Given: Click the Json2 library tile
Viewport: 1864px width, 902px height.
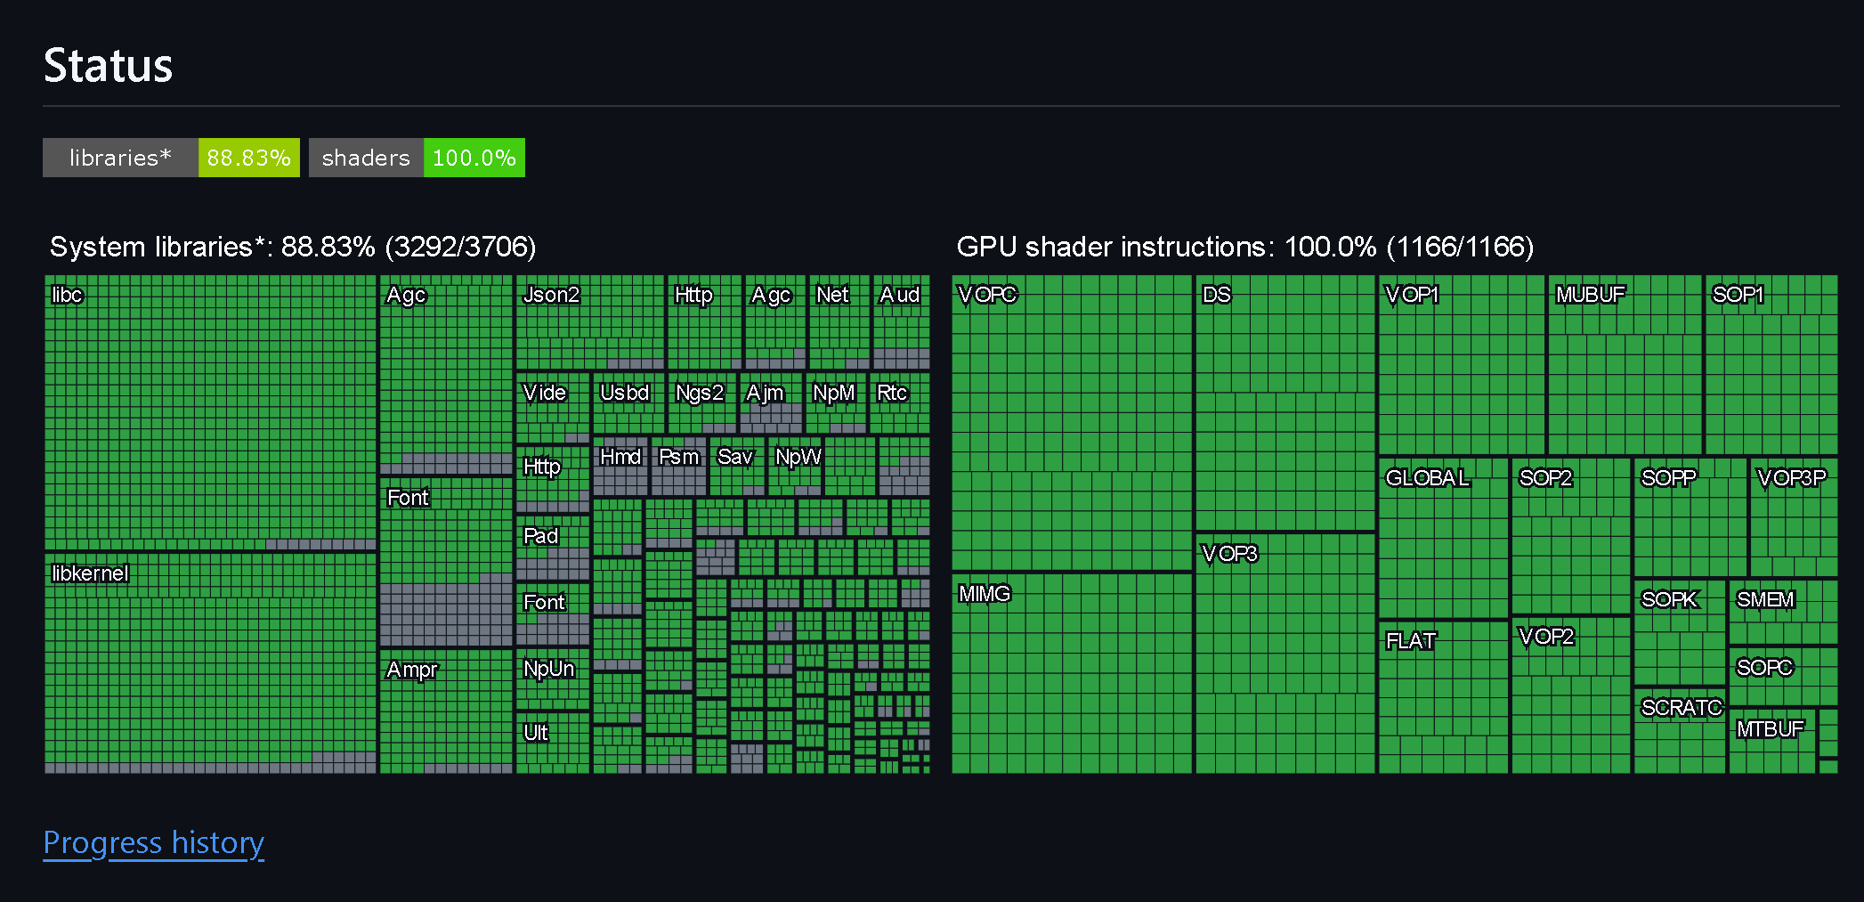Looking at the screenshot, I should [590, 322].
